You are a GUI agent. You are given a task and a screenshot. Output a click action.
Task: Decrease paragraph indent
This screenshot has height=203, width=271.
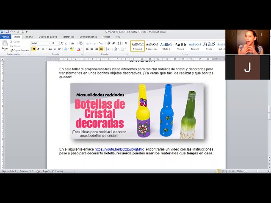(x=109, y=43)
